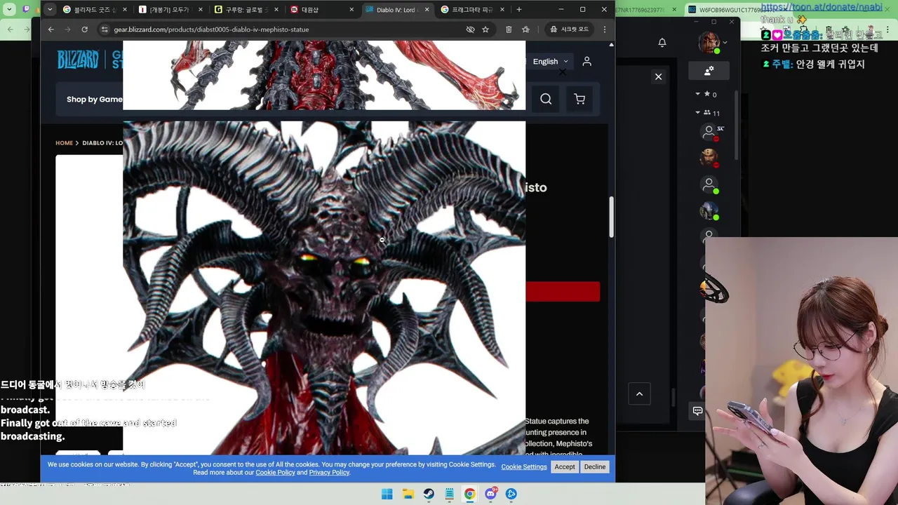Open the account profile icon
Viewport: 898px width, 505px height.
click(x=587, y=62)
